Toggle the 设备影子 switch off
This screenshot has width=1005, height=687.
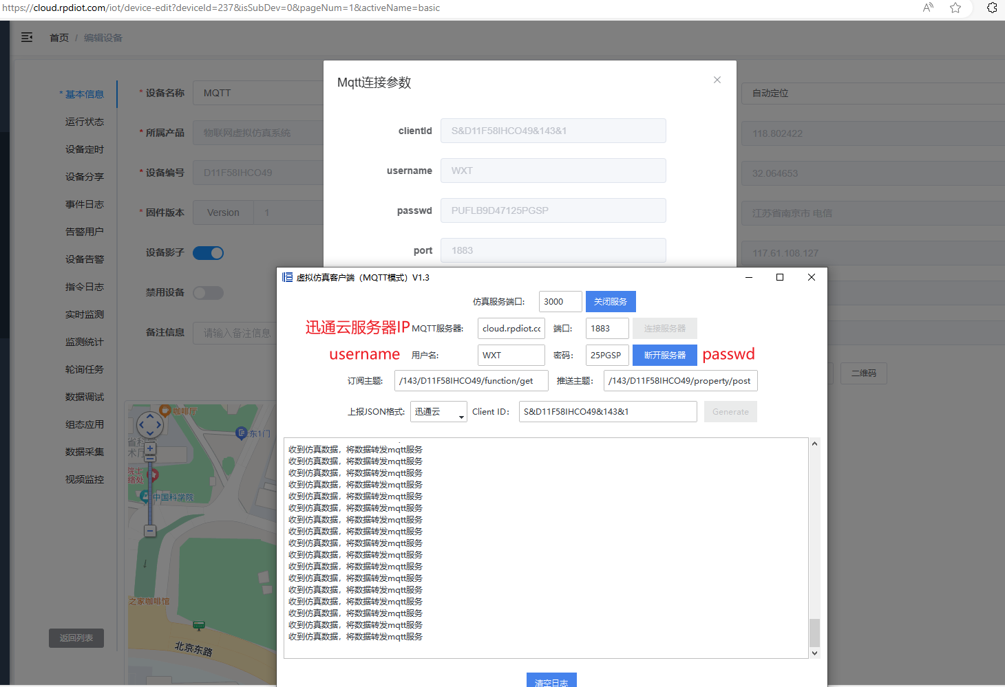[x=208, y=253]
